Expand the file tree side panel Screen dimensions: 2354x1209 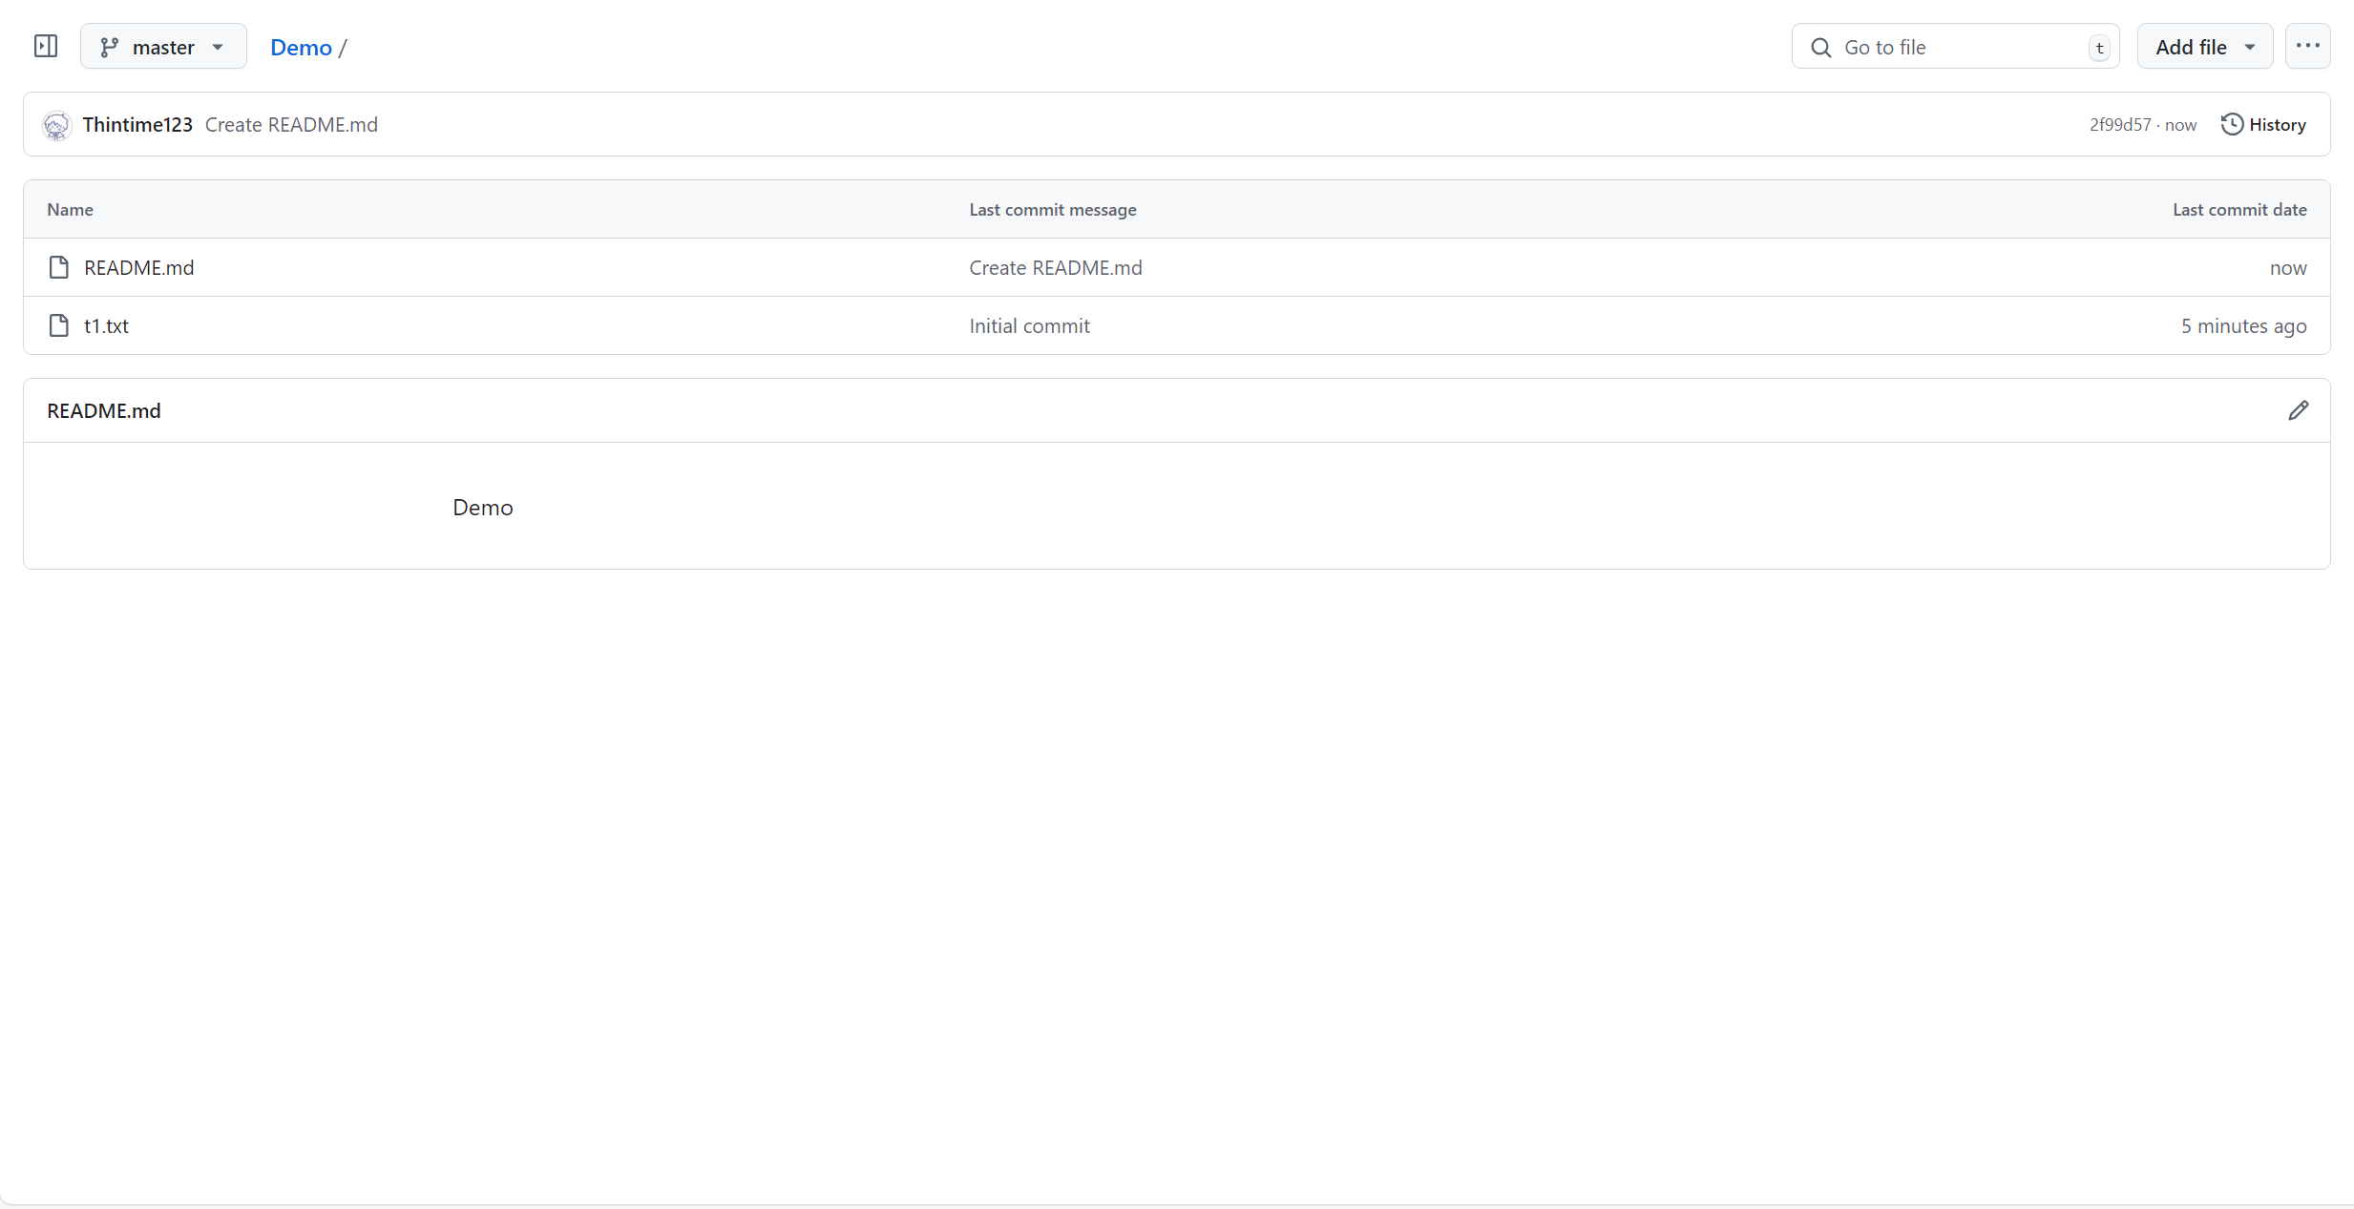tap(46, 46)
